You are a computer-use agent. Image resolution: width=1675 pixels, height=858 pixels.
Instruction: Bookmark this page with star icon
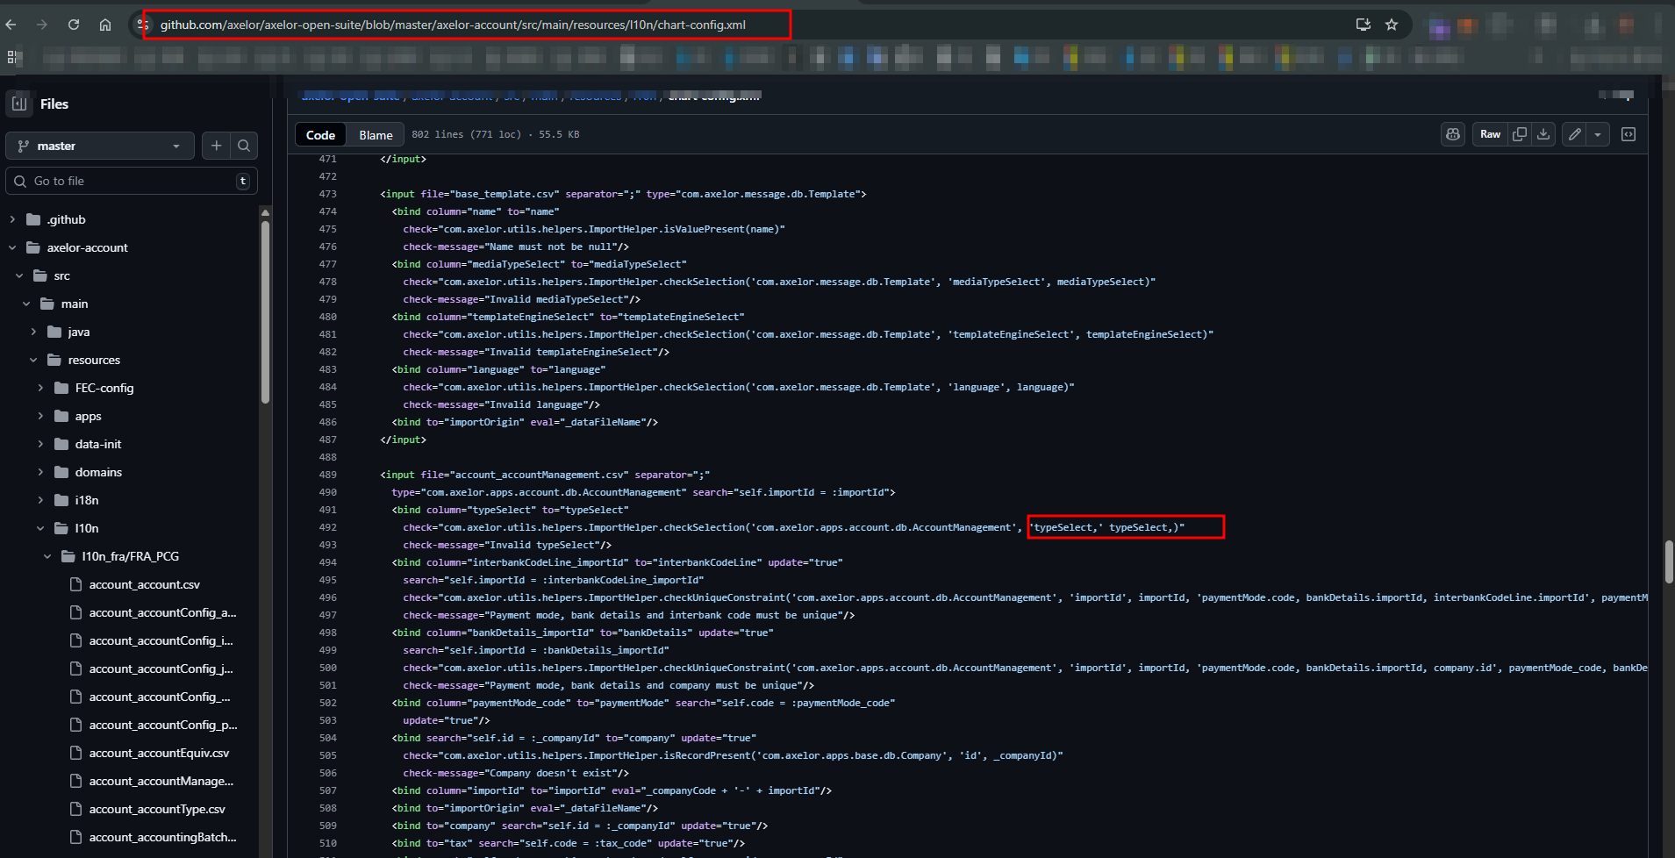pyautogui.click(x=1392, y=25)
